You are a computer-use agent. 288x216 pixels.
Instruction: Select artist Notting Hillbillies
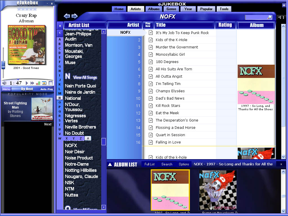[x=81, y=170]
